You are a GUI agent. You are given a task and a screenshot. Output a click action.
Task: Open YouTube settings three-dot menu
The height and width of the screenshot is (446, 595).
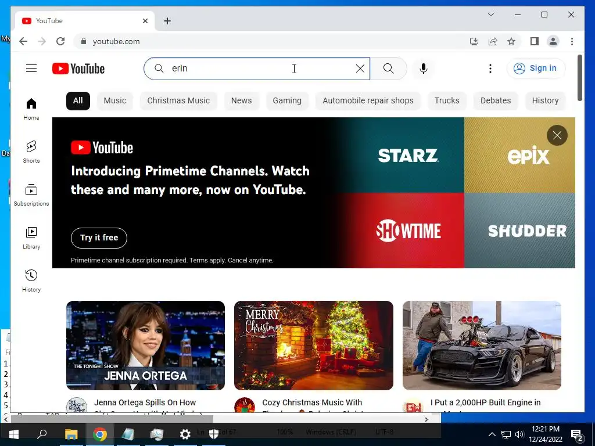click(490, 69)
